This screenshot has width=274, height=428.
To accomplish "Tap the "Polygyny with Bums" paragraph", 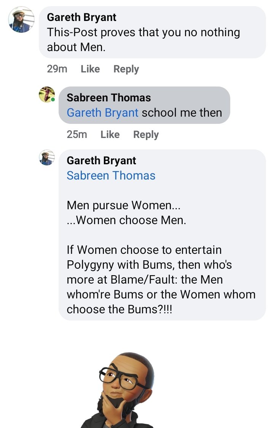I will (x=161, y=279).
